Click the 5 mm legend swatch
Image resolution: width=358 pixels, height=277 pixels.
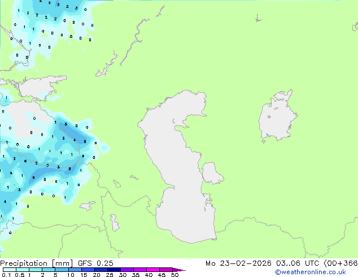coord(62,270)
